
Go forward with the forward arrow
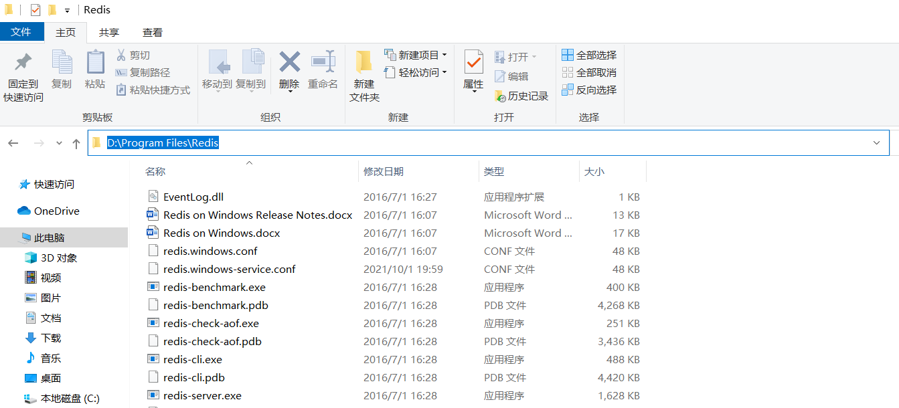coord(39,143)
